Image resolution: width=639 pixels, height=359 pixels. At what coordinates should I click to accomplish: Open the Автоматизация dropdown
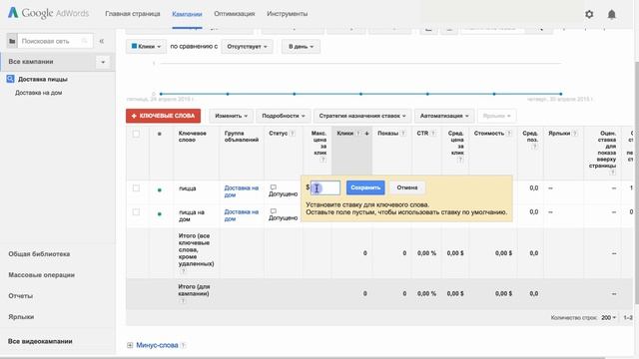click(x=444, y=116)
